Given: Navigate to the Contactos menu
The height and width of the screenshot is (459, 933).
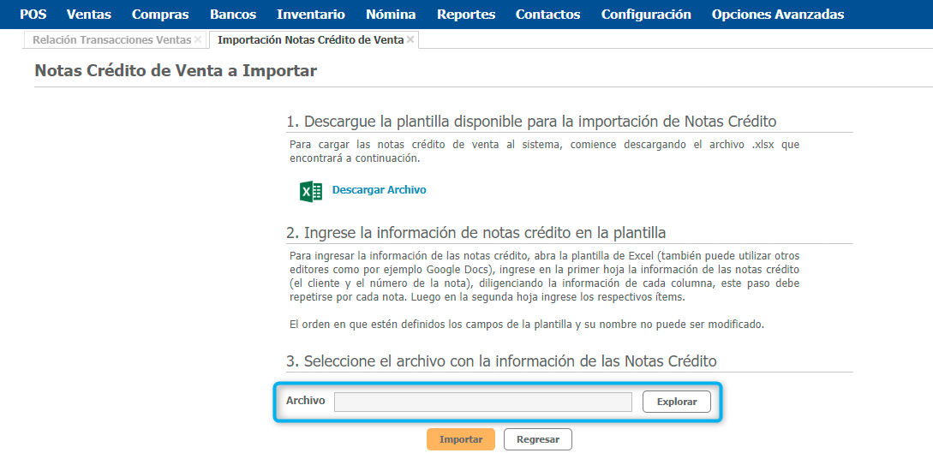Looking at the screenshot, I should click(x=547, y=15).
